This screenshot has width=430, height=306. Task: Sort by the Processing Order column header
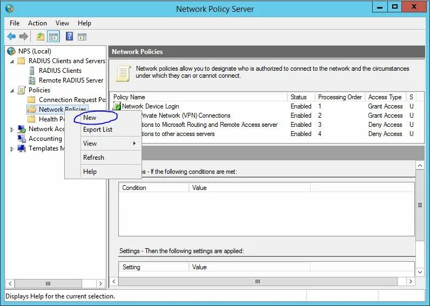point(340,97)
